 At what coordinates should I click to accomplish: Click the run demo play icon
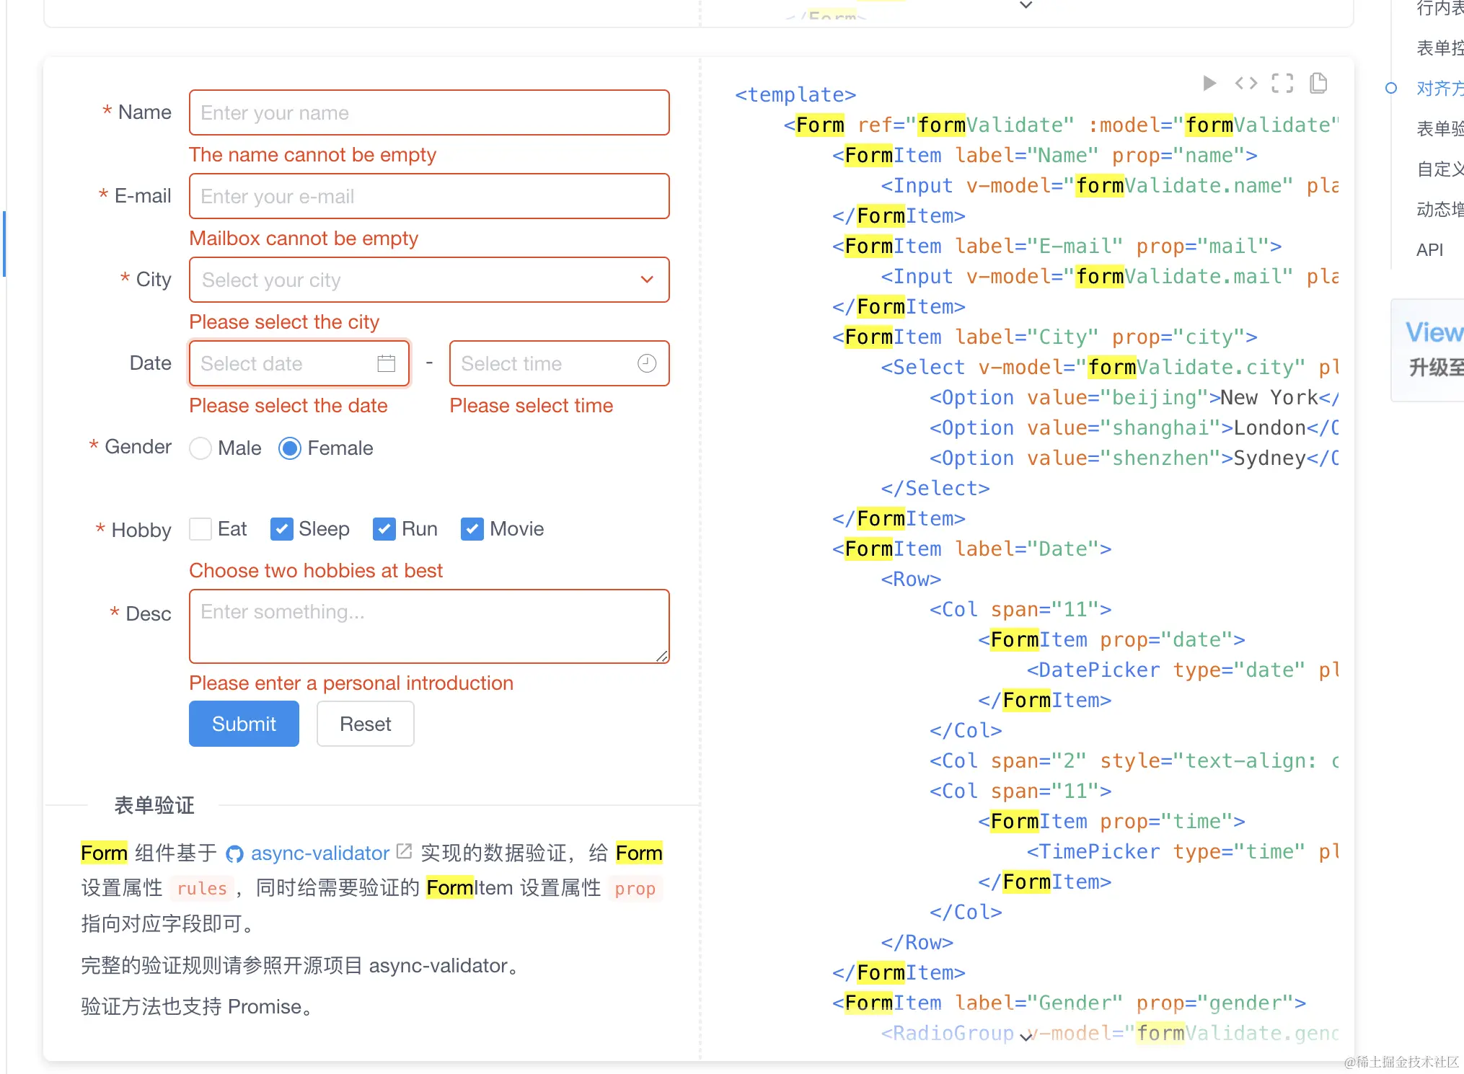coord(1209,83)
